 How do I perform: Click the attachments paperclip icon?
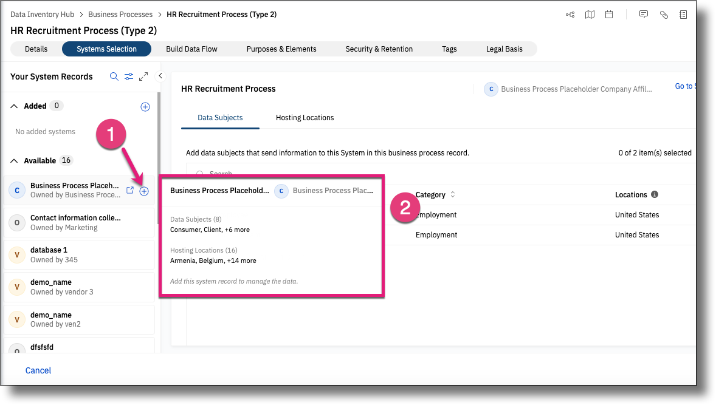[664, 14]
